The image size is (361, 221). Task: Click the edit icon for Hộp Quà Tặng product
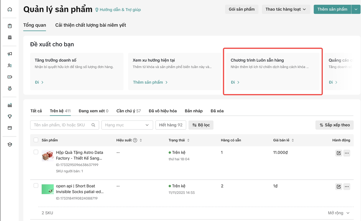pyautogui.click(x=338, y=153)
